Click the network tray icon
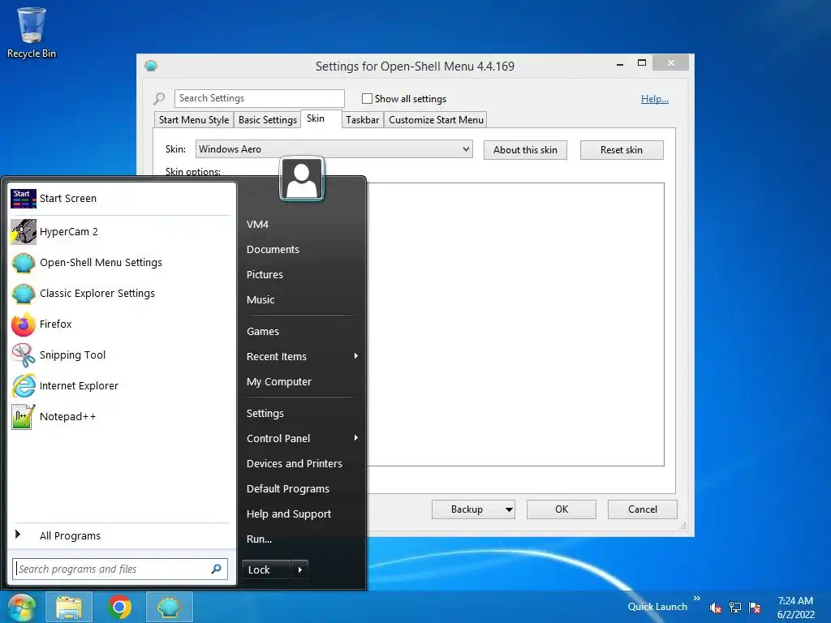Viewport: 831px width, 623px height. [735, 608]
